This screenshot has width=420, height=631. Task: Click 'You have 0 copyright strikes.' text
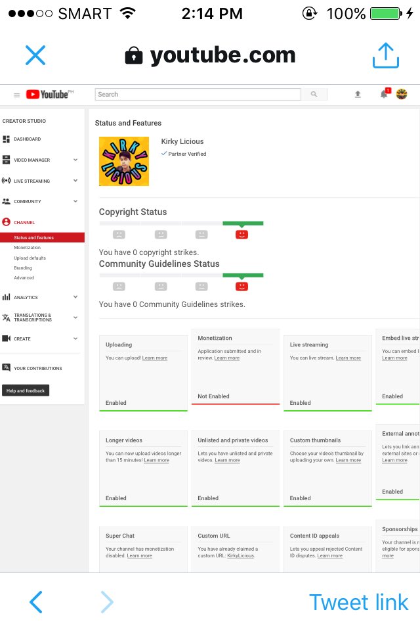click(x=149, y=252)
